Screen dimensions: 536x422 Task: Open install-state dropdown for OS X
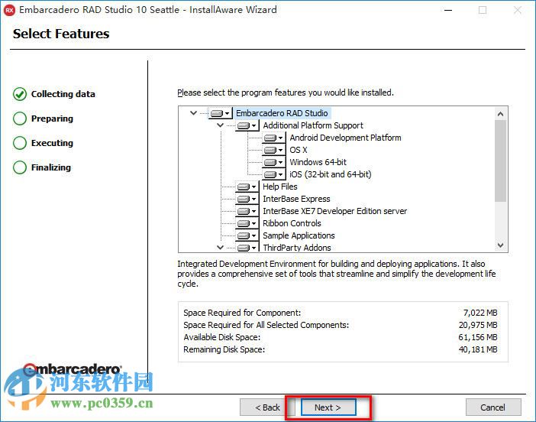click(274, 150)
